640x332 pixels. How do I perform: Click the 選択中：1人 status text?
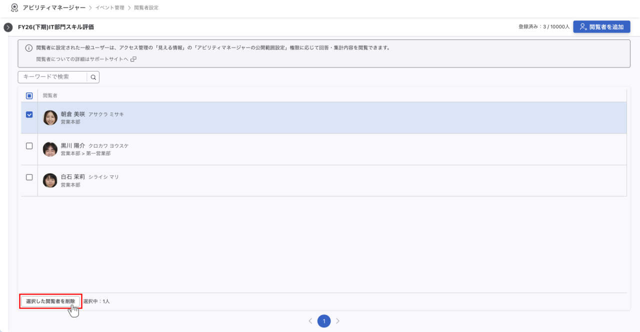96,301
